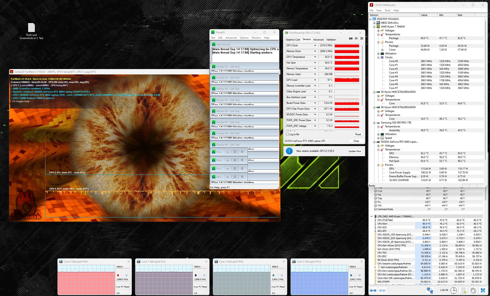
Task: Open HWiNFO settings gear icon
Action: pyautogui.click(x=473, y=290)
